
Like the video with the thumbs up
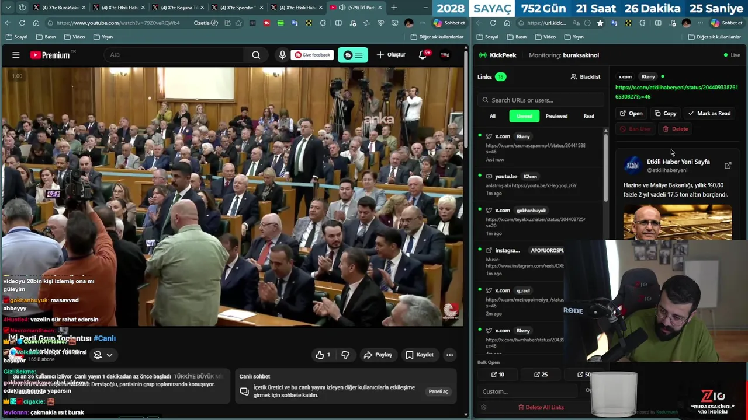(x=323, y=355)
